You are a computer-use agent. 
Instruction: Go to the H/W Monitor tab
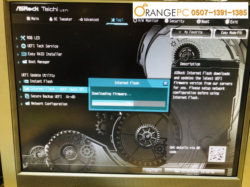tap(146, 21)
